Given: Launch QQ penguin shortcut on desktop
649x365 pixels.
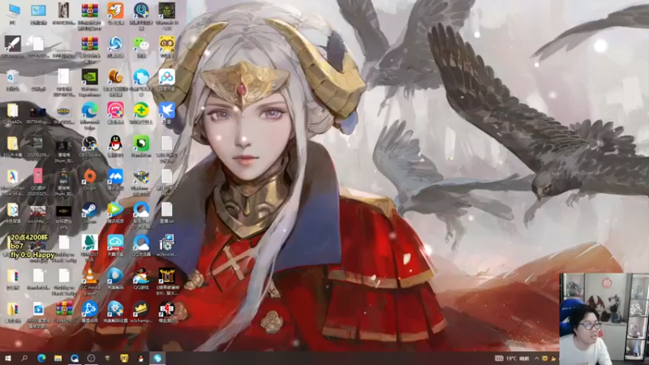Looking at the screenshot, I should click(x=115, y=144).
